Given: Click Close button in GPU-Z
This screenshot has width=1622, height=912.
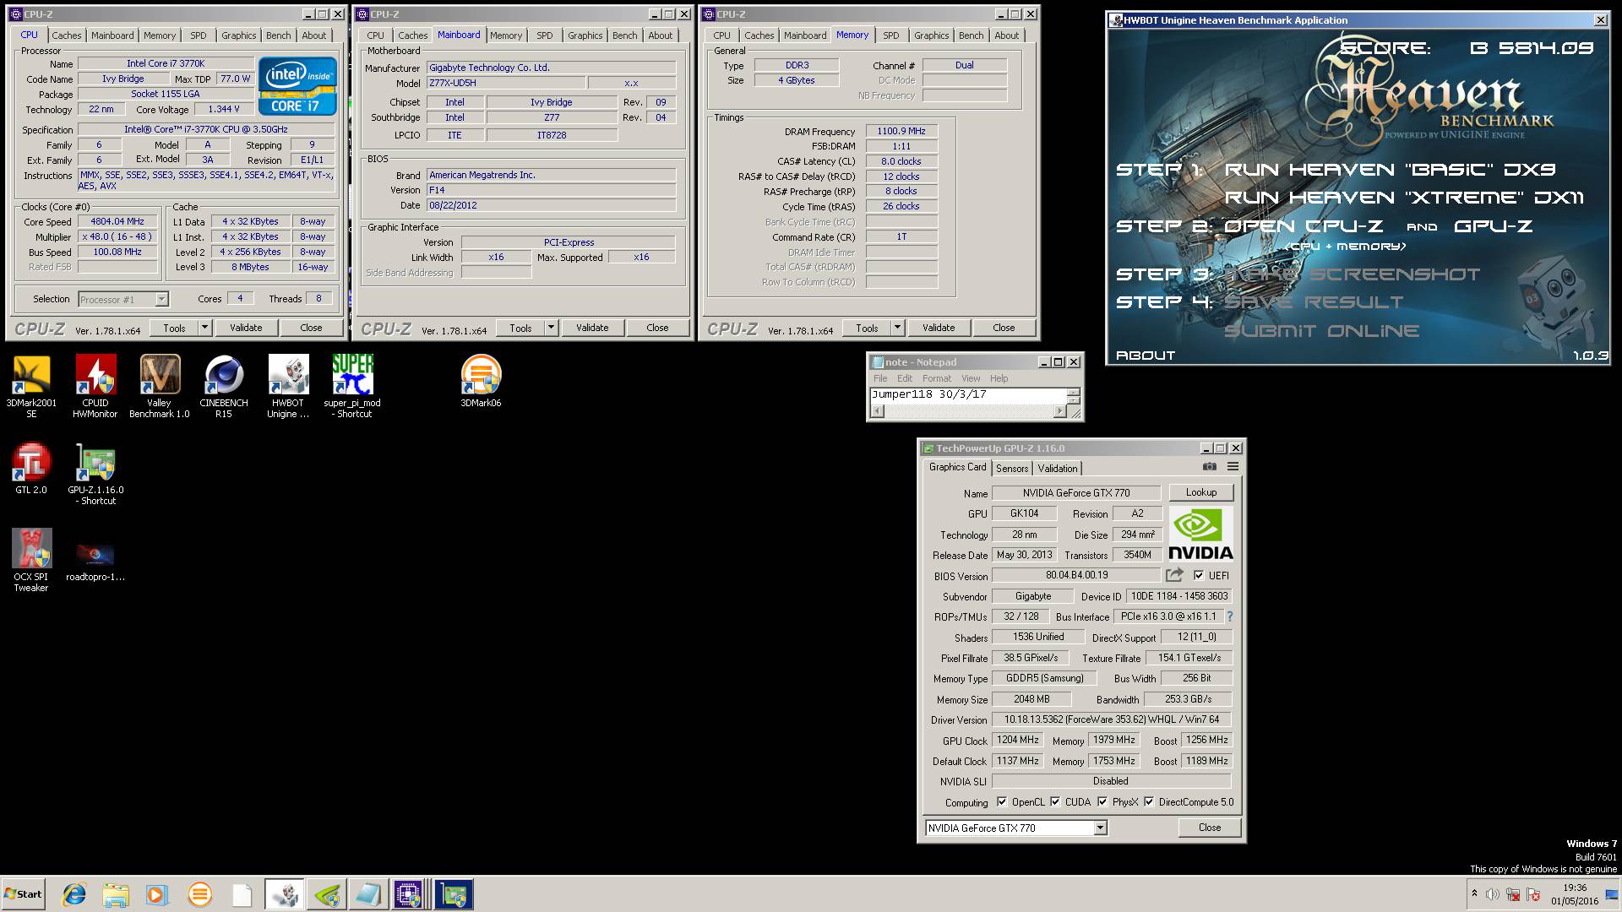Looking at the screenshot, I should click(x=1210, y=828).
